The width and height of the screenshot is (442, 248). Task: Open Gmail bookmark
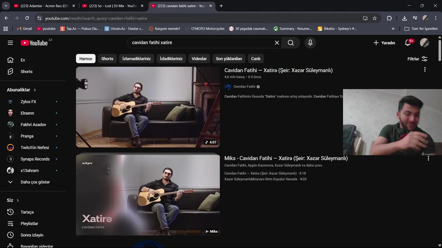click(24, 29)
